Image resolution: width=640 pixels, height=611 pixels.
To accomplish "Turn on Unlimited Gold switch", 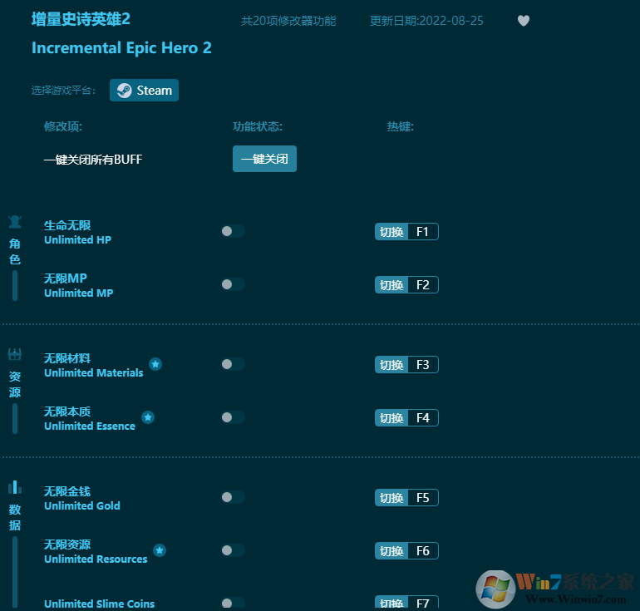I will (x=233, y=497).
